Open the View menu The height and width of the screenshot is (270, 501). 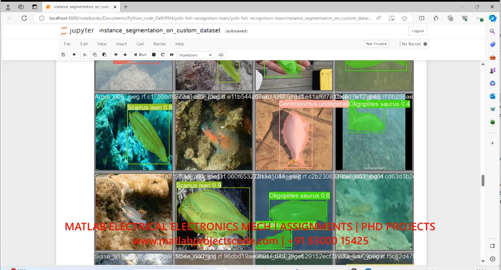pos(102,44)
